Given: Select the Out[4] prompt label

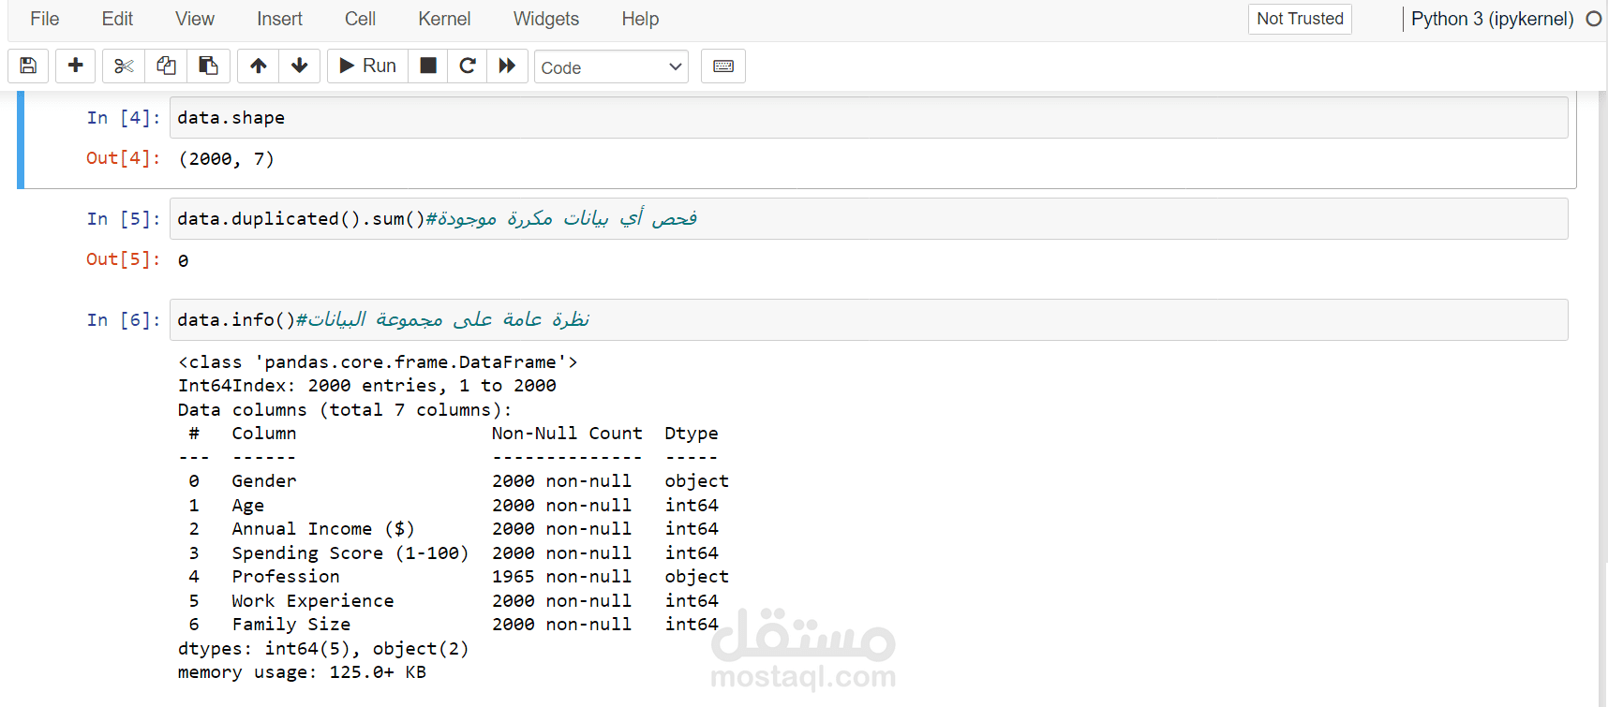Looking at the screenshot, I should coord(124,158).
